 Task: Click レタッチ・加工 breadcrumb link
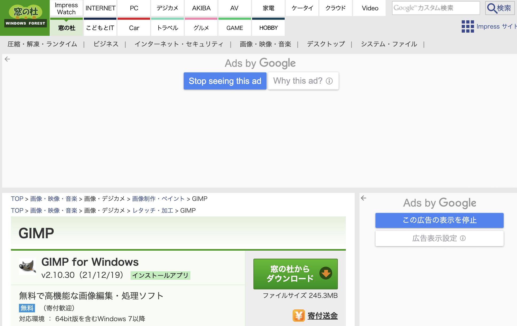point(153,211)
